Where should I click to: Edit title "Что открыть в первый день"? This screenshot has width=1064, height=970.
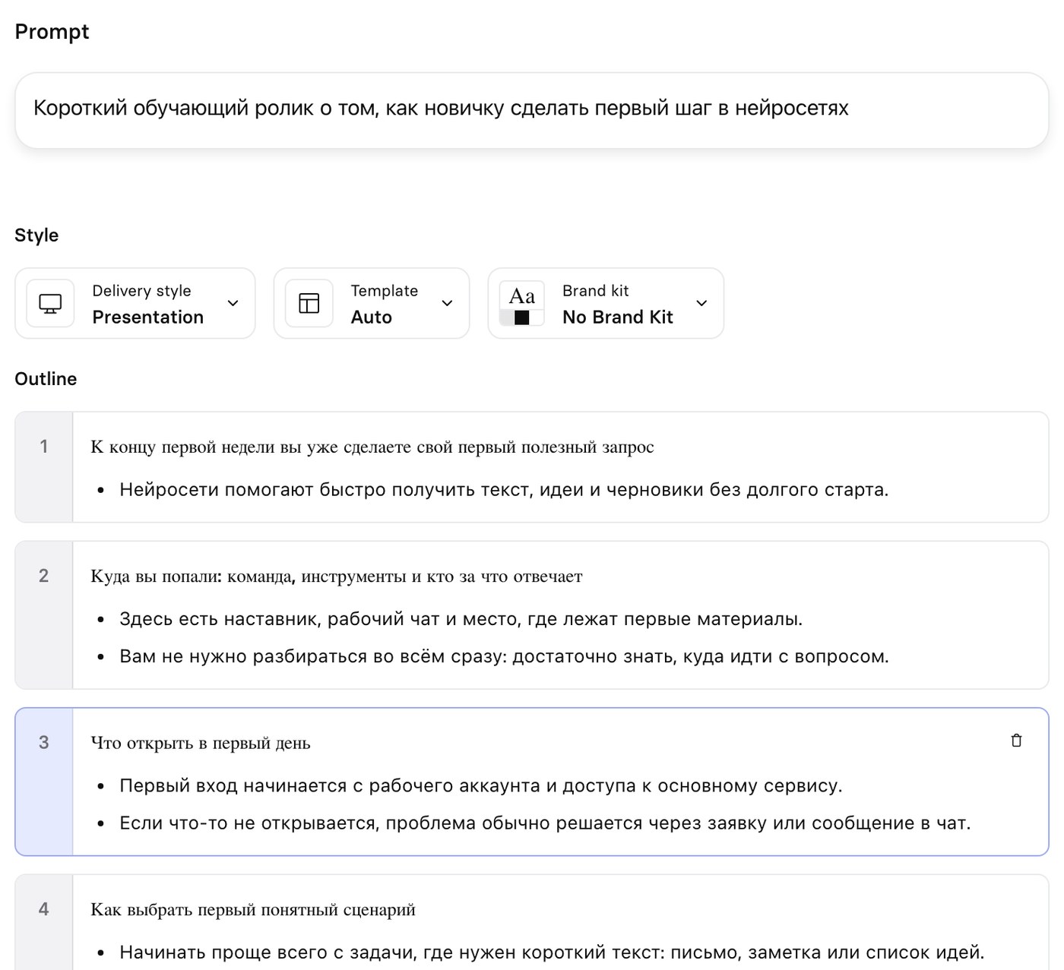tap(201, 743)
